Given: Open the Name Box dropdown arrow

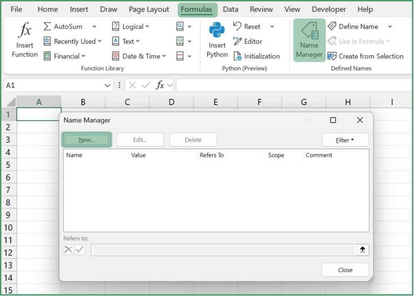Looking at the screenshot, I should [x=107, y=86].
